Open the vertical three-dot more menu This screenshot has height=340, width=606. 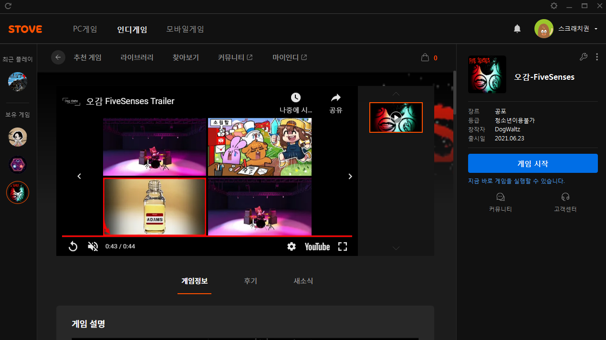[596, 57]
